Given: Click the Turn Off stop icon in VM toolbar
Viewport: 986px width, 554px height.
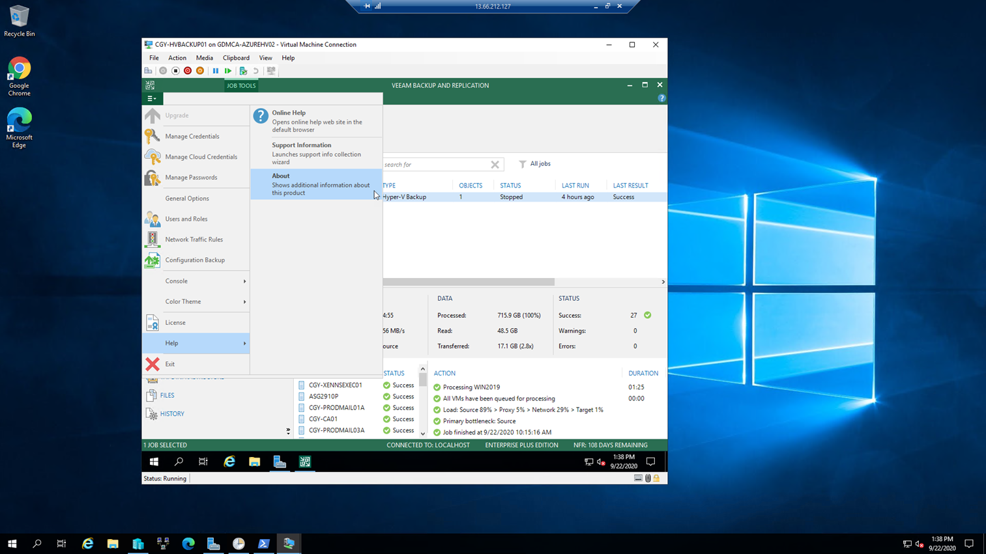Looking at the screenshot, I should tap(175, 71).
